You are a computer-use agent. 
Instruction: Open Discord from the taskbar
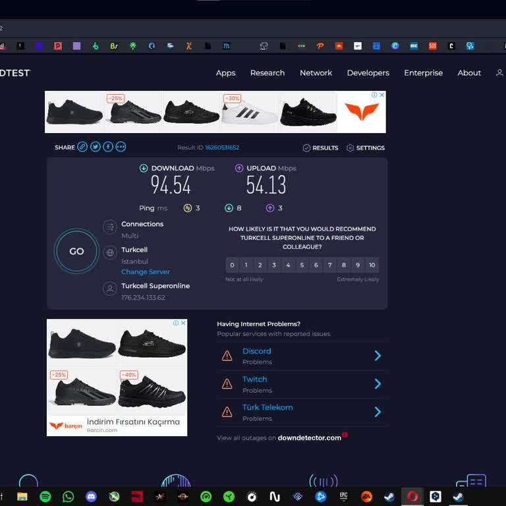pos(91,496)
